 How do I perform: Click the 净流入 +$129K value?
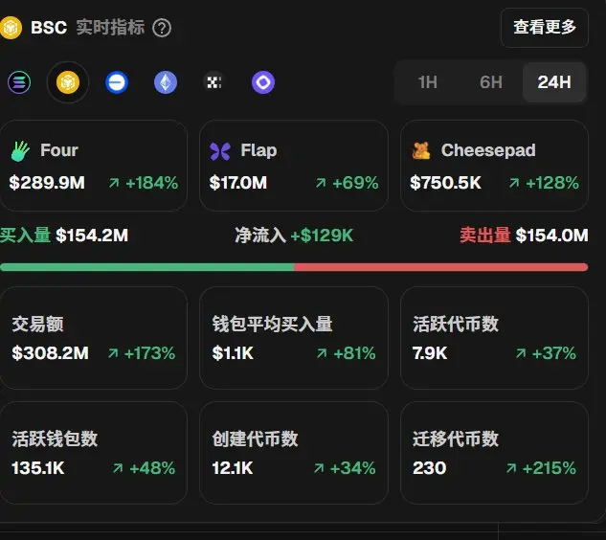point(322,236)
